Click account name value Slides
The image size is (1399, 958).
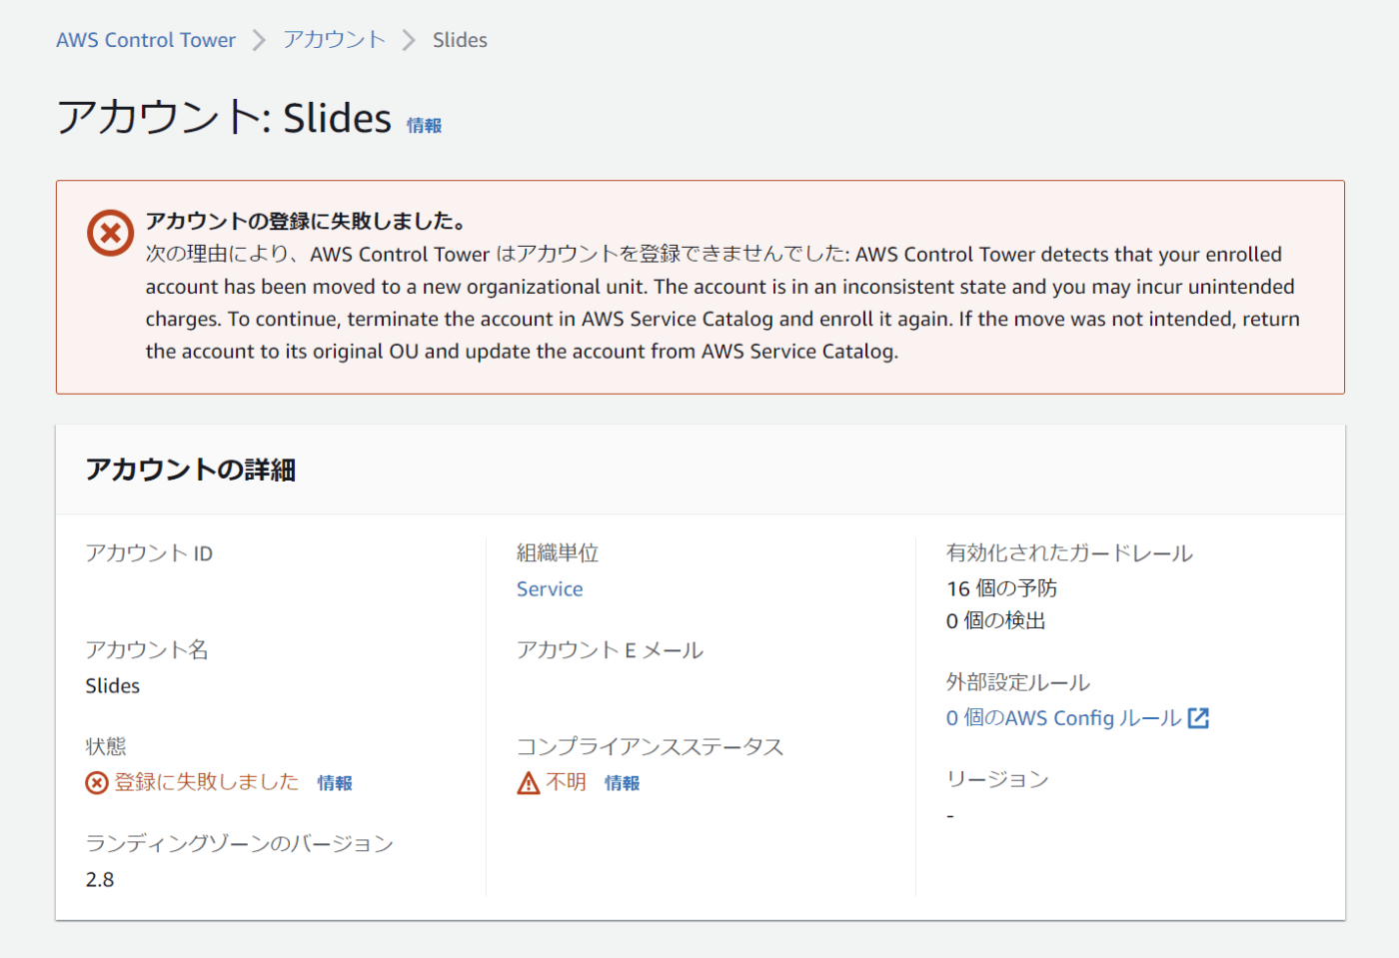point(113,686)
